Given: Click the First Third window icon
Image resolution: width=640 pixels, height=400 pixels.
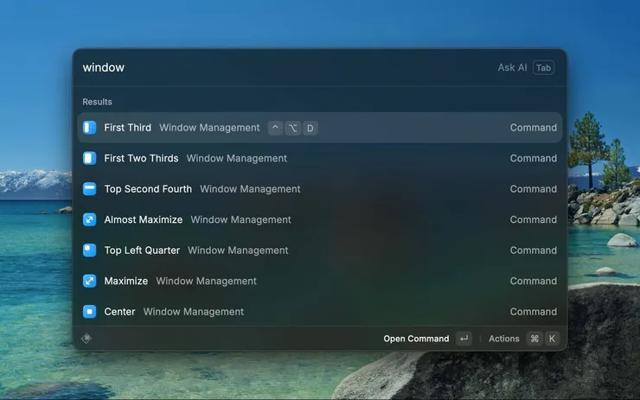Looking at the screenshot, I should pos(89,128).
